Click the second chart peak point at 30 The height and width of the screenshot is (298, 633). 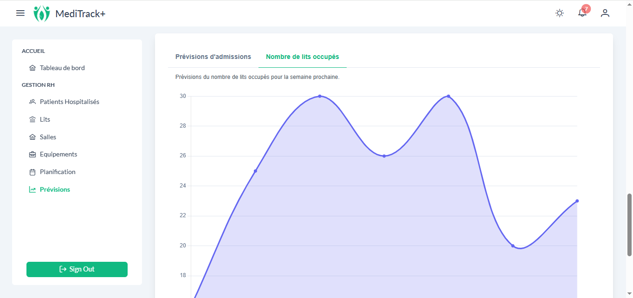[448, 96]
